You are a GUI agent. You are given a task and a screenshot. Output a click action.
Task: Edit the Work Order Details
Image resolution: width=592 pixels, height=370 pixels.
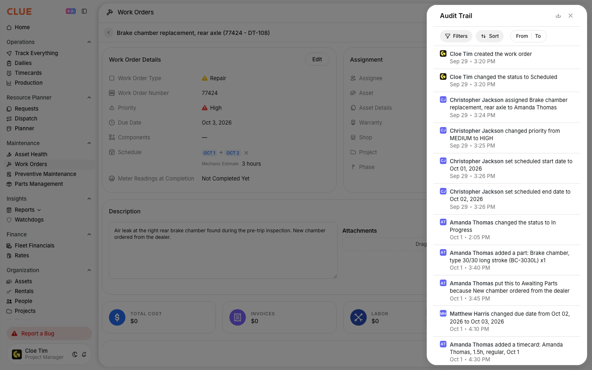(317, 59)
